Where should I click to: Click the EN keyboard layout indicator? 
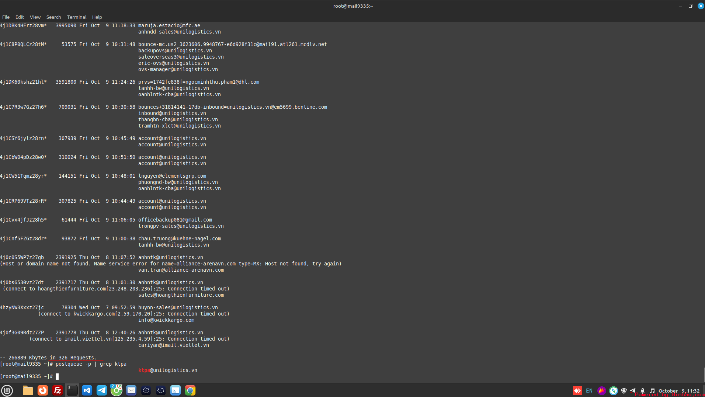click(x=589, y=391)
